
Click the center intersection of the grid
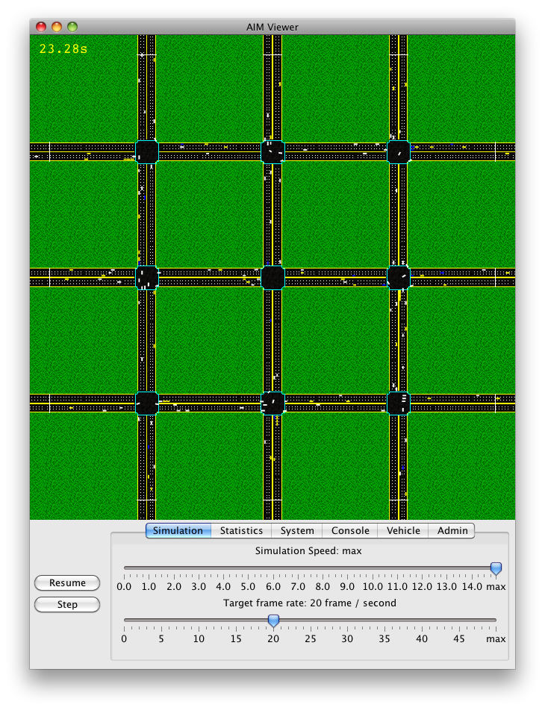272,277
